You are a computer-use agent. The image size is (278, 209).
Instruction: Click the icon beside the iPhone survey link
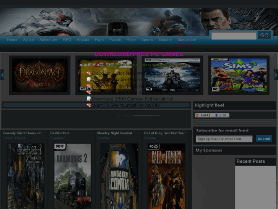tap(89, 79)
